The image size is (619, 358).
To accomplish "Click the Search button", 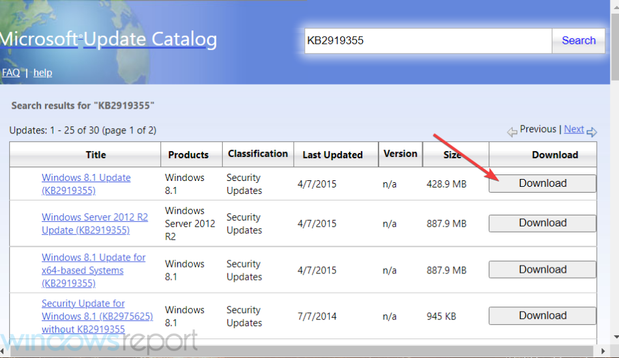I will tap(579, 40).
